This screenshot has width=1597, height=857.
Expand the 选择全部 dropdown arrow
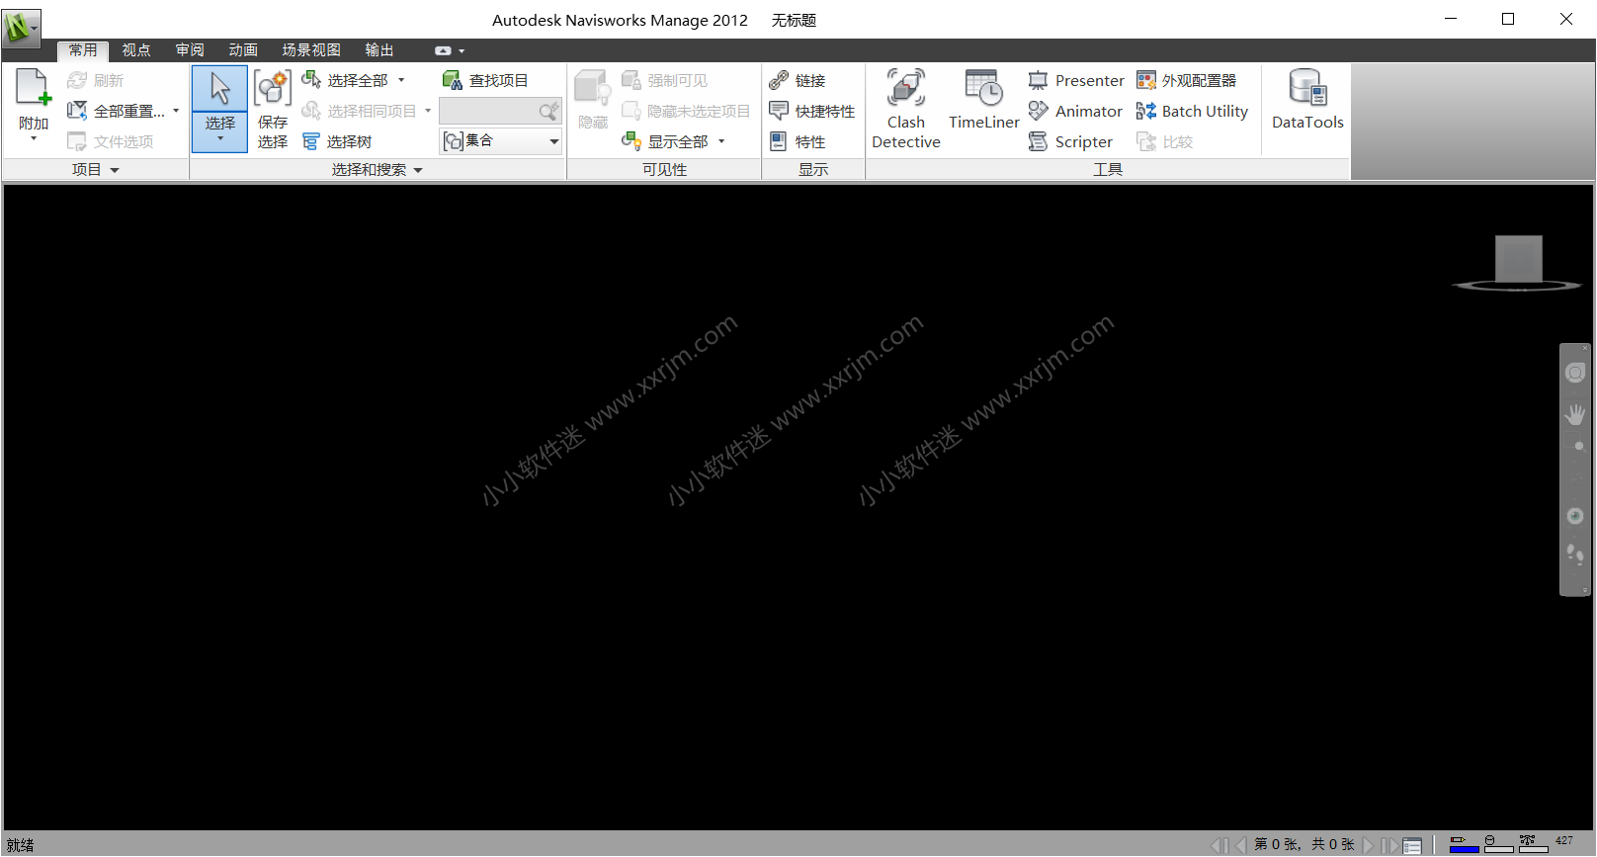401,80
